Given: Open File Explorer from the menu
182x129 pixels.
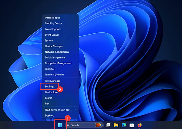Looking at the screenshot, I should tap(60, 92).
